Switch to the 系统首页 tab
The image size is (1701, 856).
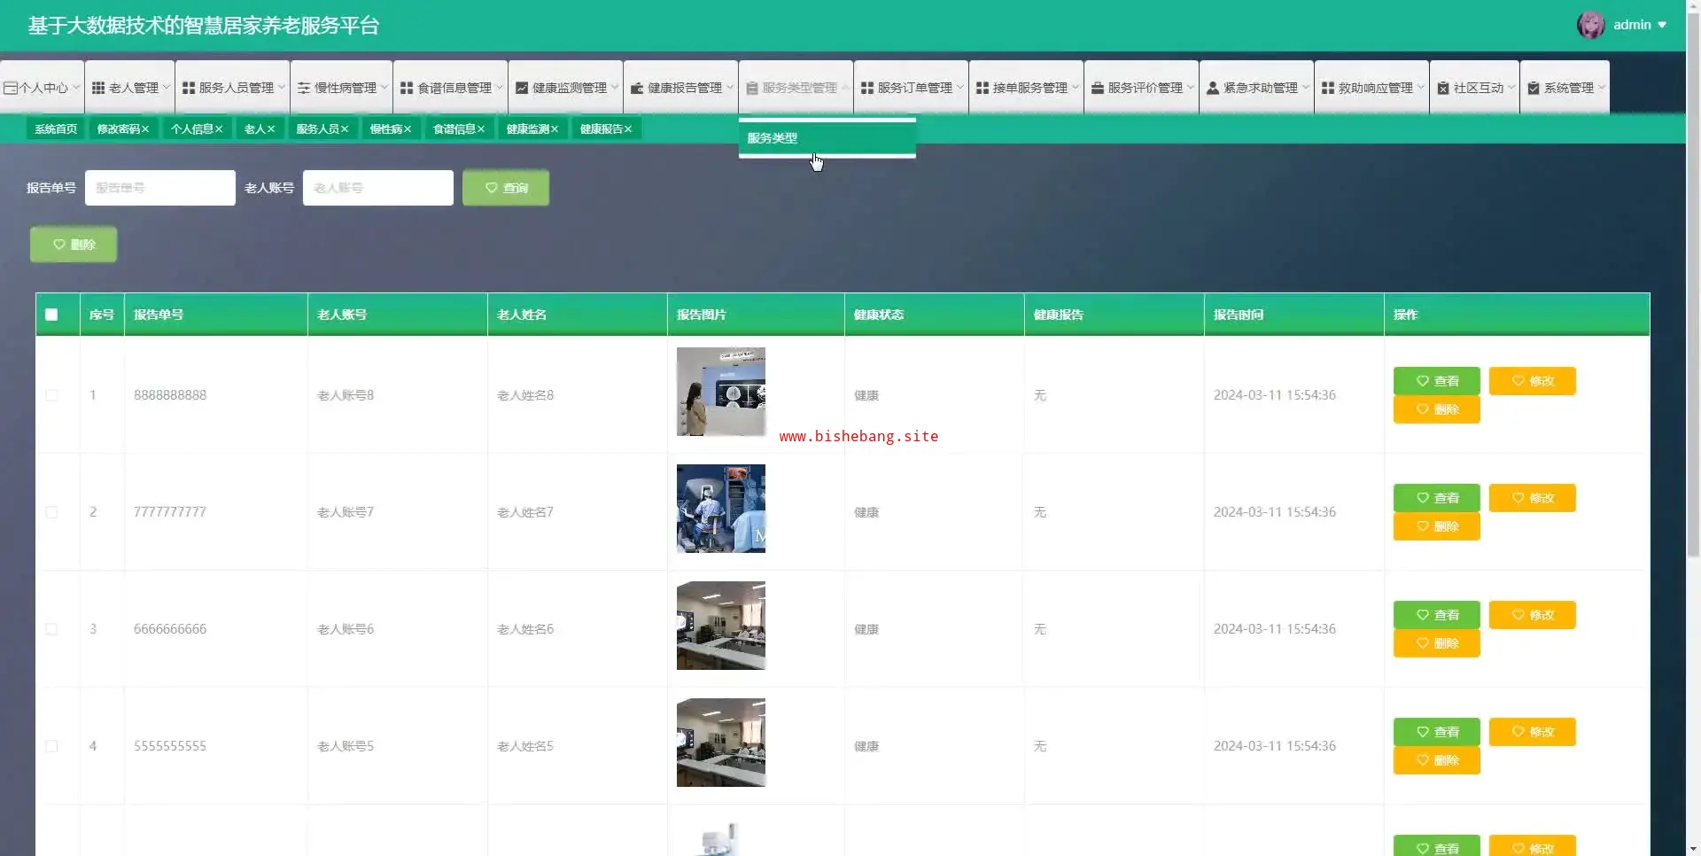coord(55,129)
